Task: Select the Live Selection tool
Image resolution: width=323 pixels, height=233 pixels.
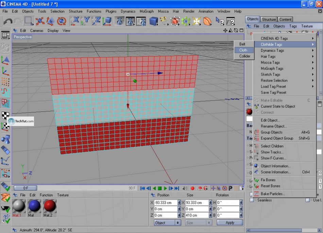Action: coord(29,21)
